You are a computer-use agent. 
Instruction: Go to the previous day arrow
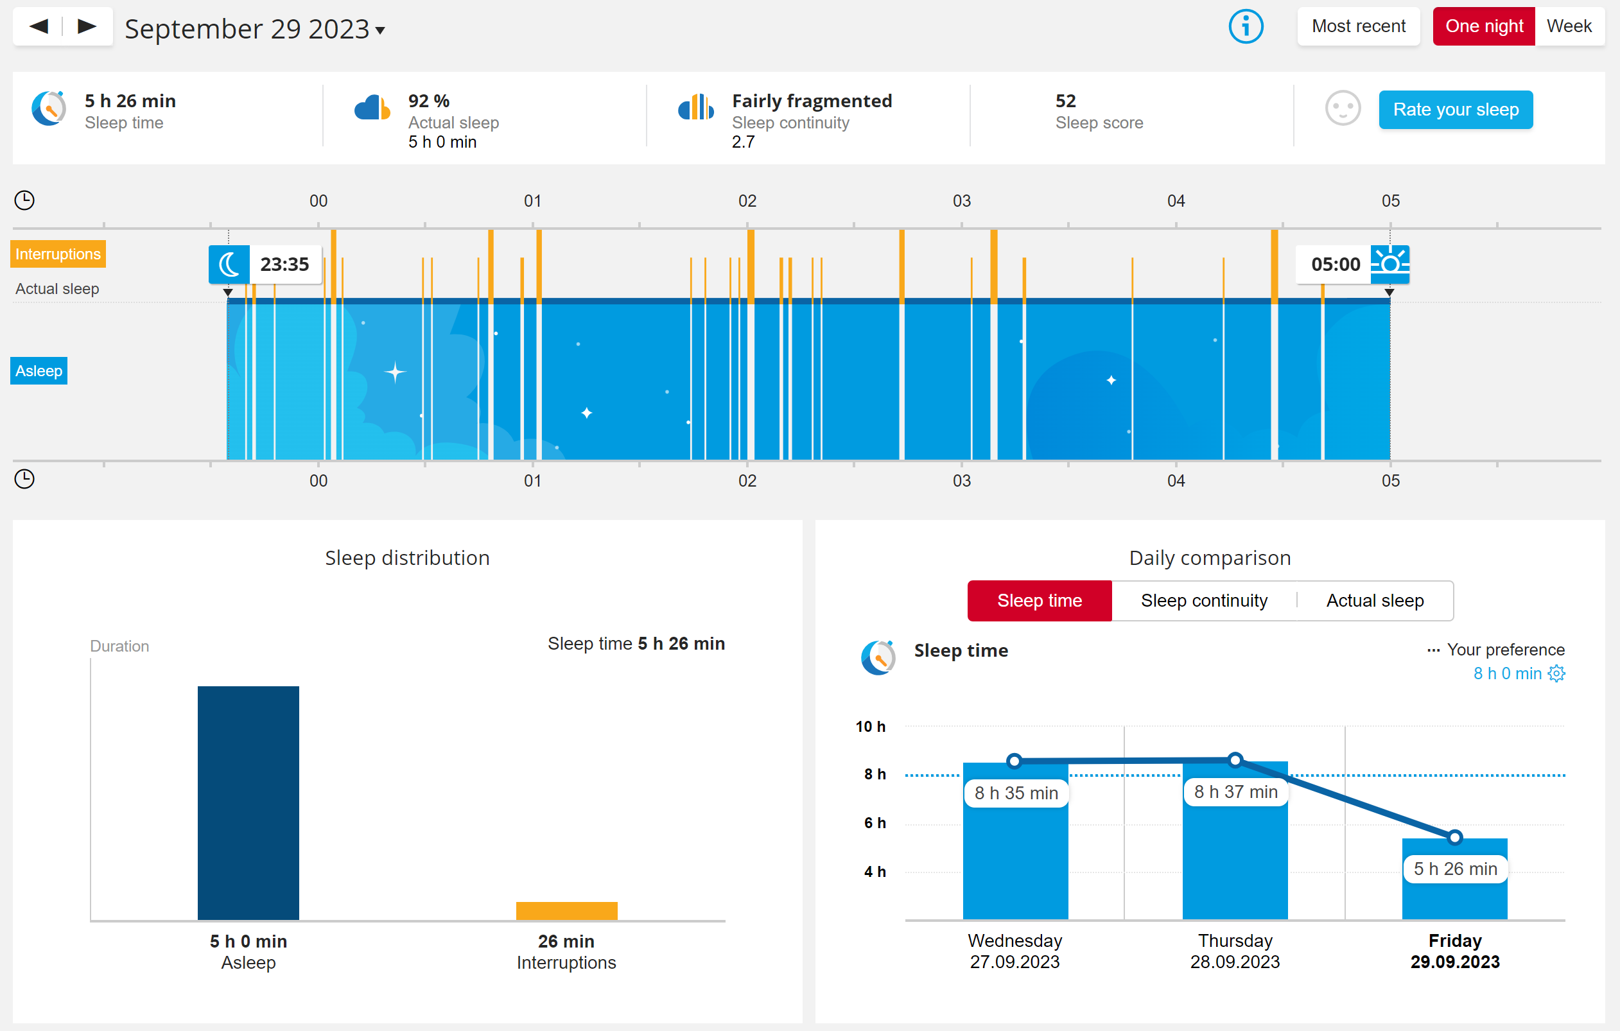click(x=39, y=27)
